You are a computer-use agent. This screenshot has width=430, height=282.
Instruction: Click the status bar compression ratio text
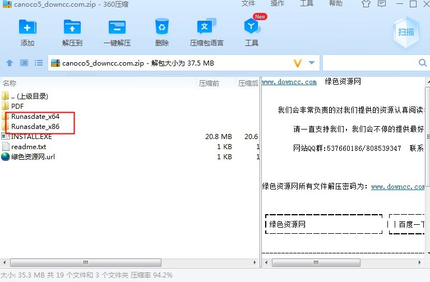(x=151, y=275)
